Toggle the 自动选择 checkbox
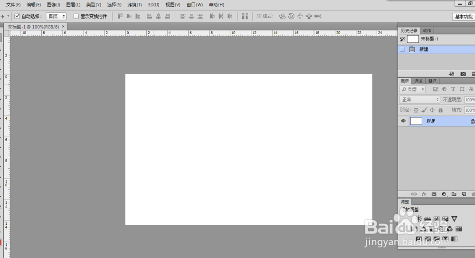Viewport: 475px width, 258px height. 17,16
